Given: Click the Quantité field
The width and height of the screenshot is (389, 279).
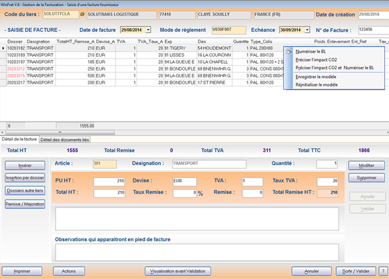Looking at the screenshot, I should pos(327,164).
